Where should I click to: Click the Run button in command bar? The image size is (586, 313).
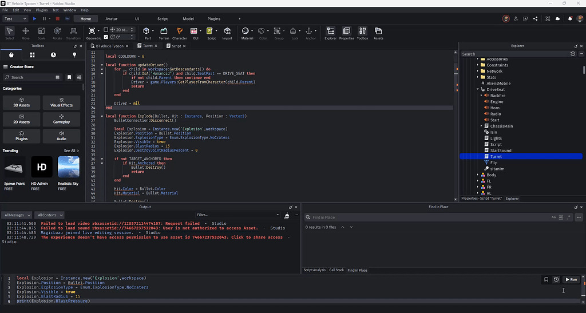tap(571, 279)
